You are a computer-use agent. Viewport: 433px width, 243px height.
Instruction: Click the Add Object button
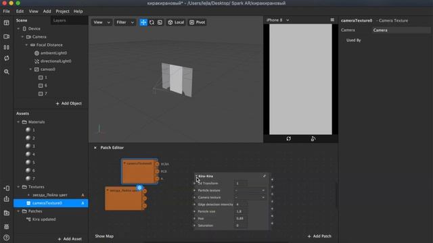[x=69, y=103]
